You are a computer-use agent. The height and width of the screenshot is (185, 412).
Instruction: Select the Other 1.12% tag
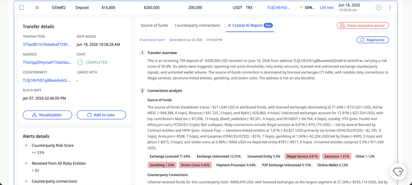point(365,157)
